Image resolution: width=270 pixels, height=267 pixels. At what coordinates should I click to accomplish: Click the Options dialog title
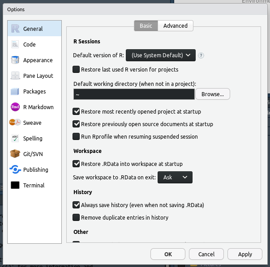pos(16,9)
